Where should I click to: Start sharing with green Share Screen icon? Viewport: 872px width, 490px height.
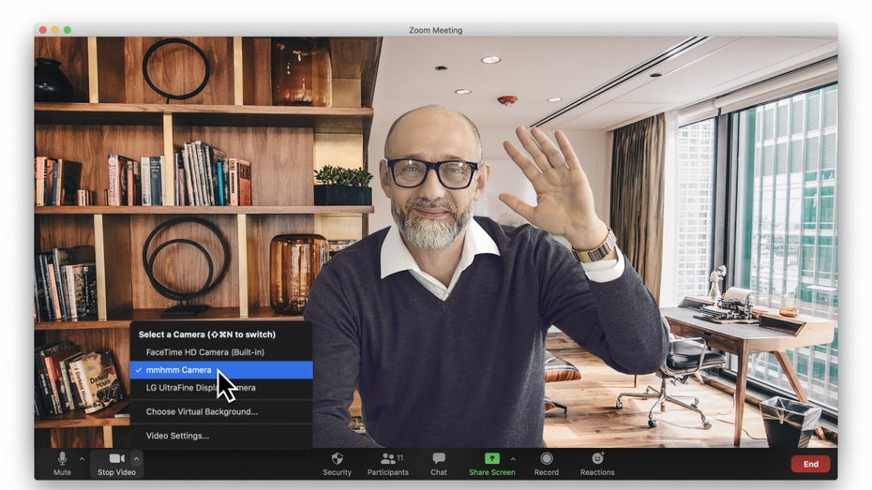point(491,459)
